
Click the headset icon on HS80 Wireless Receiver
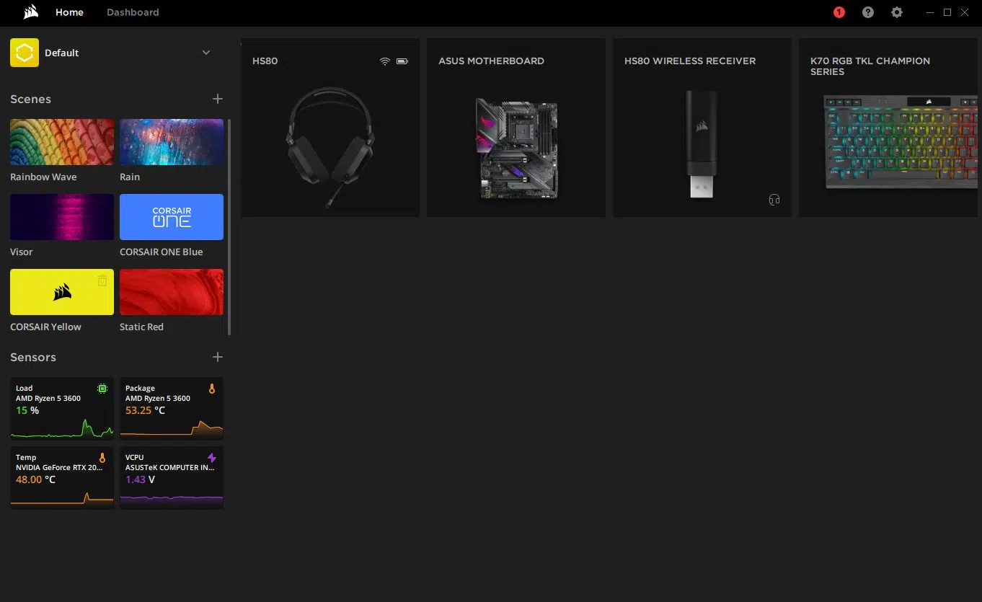[774, 200]
